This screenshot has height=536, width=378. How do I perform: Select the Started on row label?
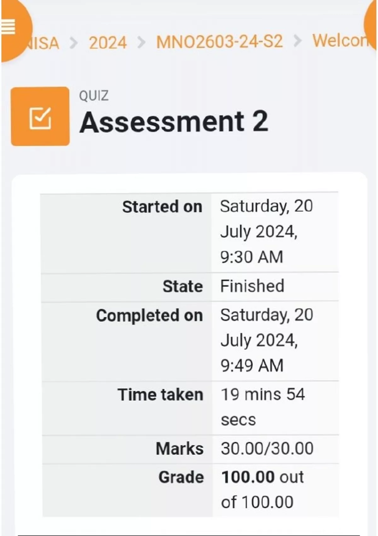[x=162, y=207]
